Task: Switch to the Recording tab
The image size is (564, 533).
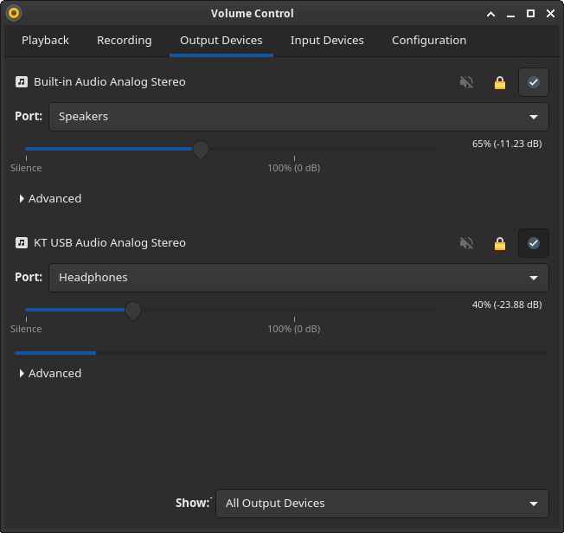Action: [x=124, y=41]
